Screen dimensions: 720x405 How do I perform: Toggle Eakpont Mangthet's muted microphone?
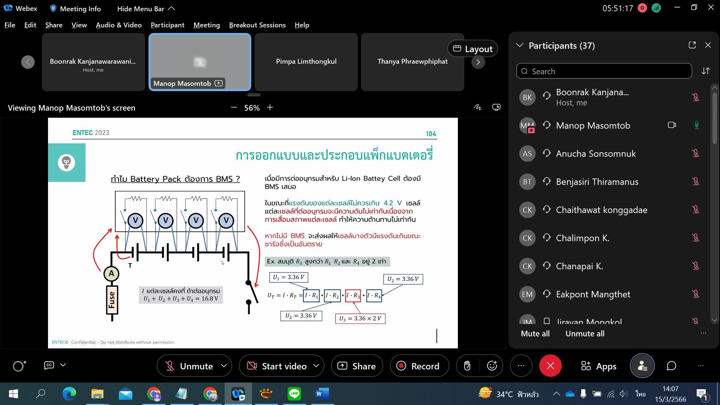[696, 294]
